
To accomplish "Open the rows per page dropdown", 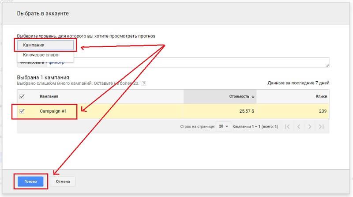I will pos(224,126).
